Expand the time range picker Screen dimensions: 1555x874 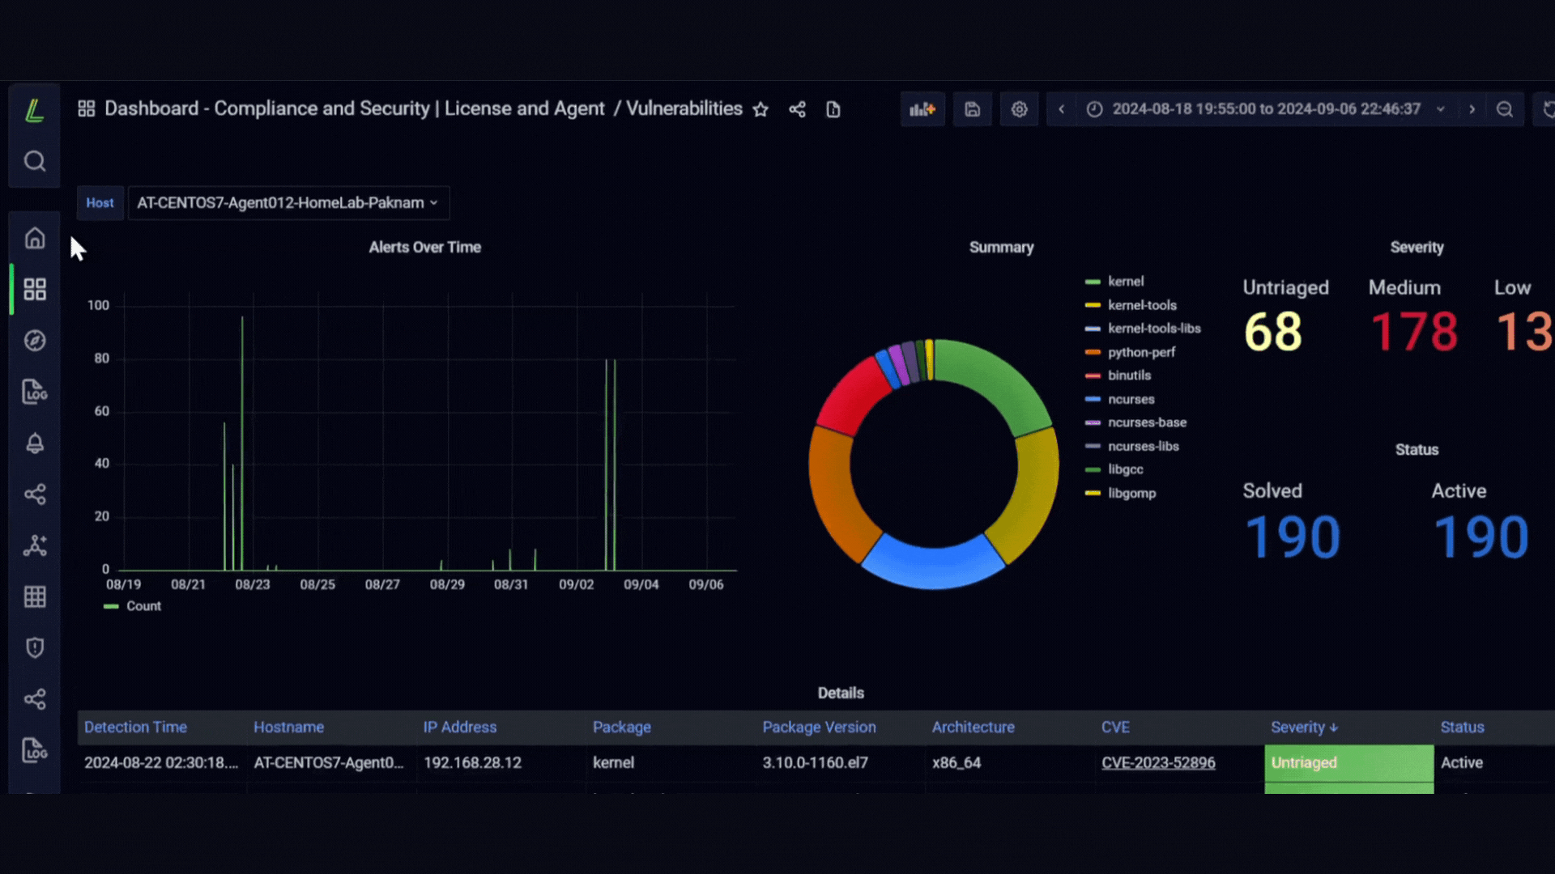(x=1266, y=109)
